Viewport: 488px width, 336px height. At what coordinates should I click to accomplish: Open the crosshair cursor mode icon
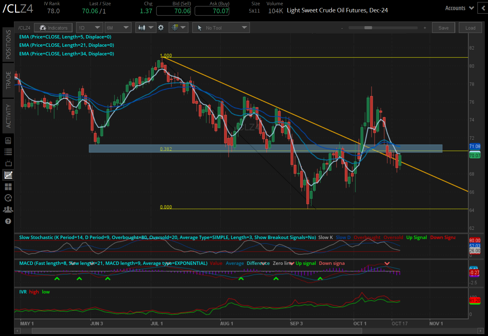(175, 28)
